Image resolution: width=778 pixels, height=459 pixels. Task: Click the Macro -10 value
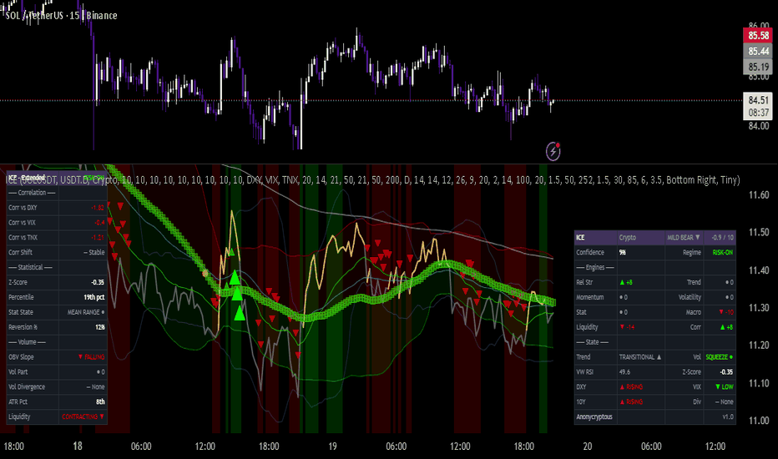pos(726,312)
